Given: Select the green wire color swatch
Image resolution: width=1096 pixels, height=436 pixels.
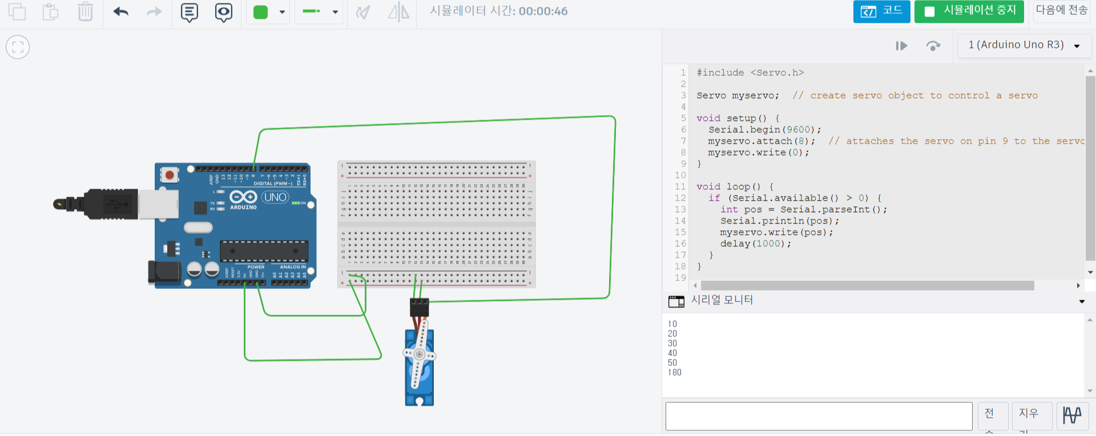Looking at the screenshot, I should point(261,12).
